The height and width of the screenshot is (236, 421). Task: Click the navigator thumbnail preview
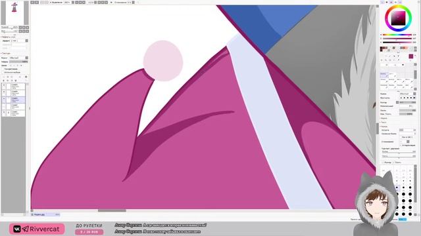[x=14, y=12]
